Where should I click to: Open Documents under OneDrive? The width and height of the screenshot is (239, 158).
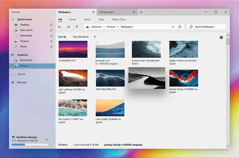pos(26,60)
